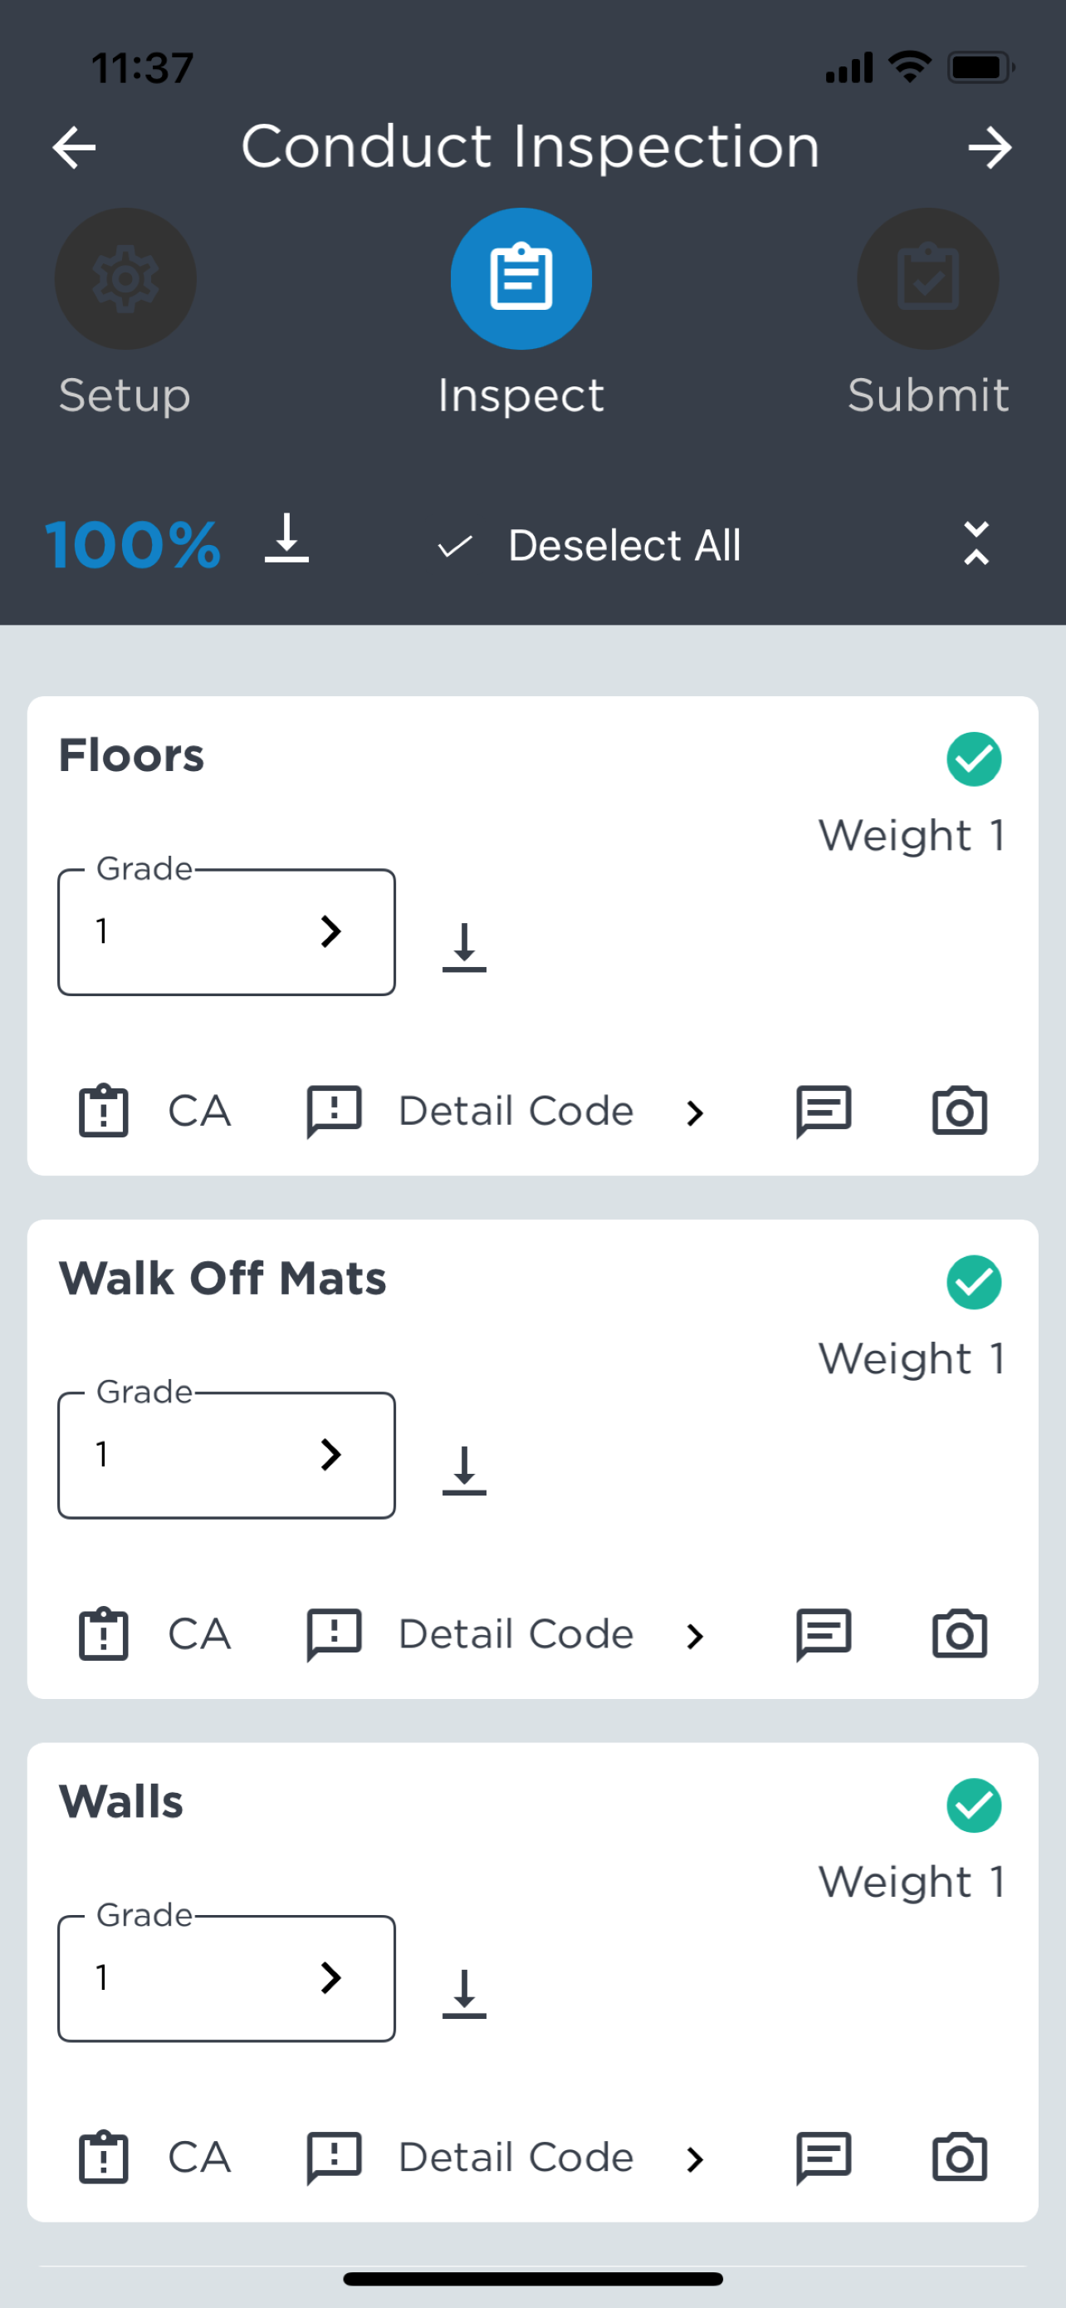Apply Floors grade down to items below

pos(463,947)
